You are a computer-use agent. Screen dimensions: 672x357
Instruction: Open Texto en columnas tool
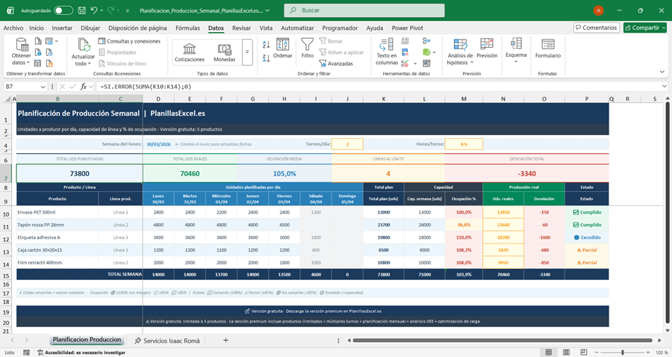click(x=387, y=51)
